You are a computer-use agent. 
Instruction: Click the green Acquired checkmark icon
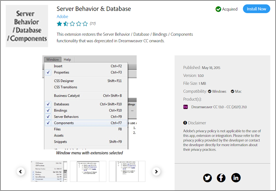tap(218, 9)
